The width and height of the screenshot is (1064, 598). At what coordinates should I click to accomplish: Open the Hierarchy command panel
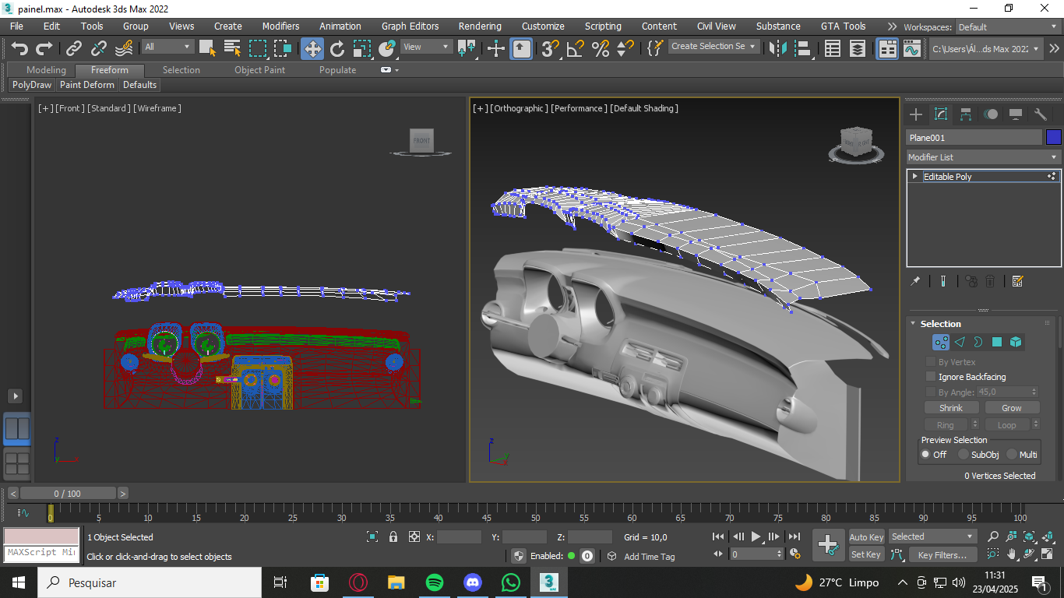coord(966,114)
